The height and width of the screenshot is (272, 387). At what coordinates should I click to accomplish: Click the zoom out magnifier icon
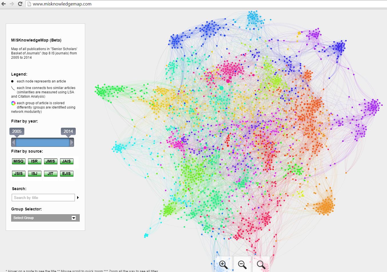pos(242,265)
